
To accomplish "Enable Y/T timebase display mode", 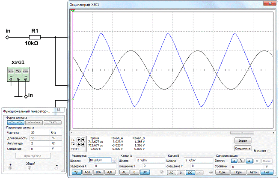I will [x=77, y=172].
